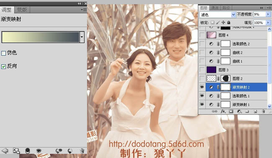Open the gradient picker dropdown arrow
The height and width of the screenshot is (158, 272).
pyautogui.click(x=82, y=37)
